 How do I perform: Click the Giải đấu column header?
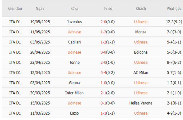point(15,8)
